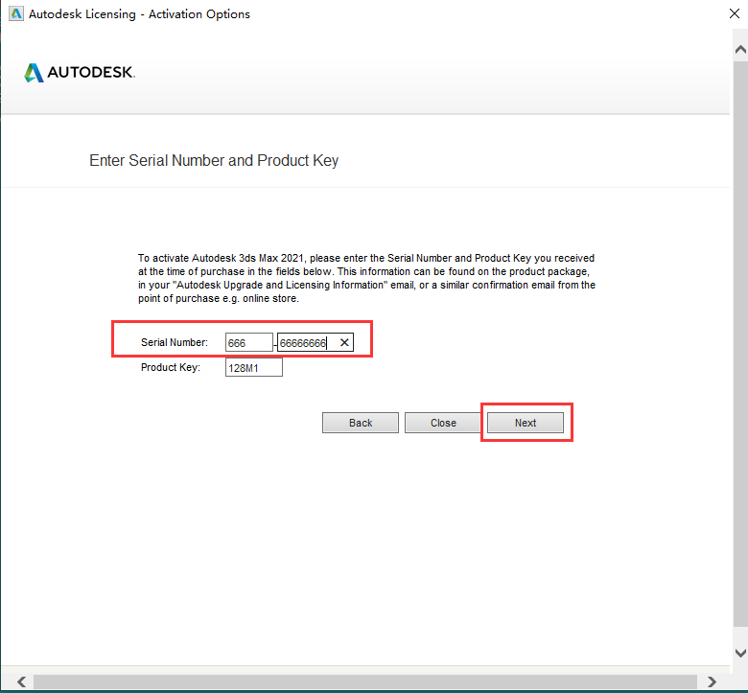748x693 pixels.
Task: Click the vertical scrollbar thumb
Action: click(740, 343)
